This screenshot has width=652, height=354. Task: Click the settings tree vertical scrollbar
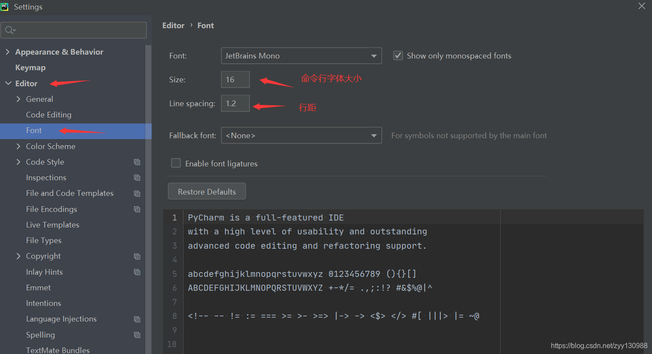coord(148,199)
